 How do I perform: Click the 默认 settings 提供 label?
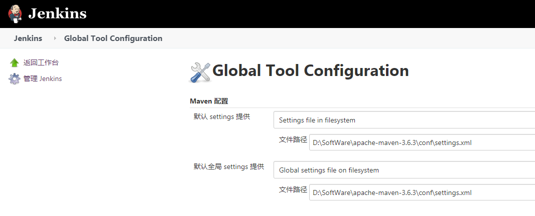[x=222, y=117]
